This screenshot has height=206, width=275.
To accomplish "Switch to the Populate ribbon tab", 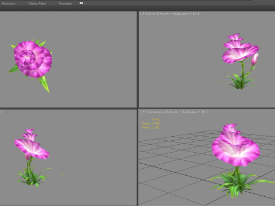I will [x=65, y=3].
